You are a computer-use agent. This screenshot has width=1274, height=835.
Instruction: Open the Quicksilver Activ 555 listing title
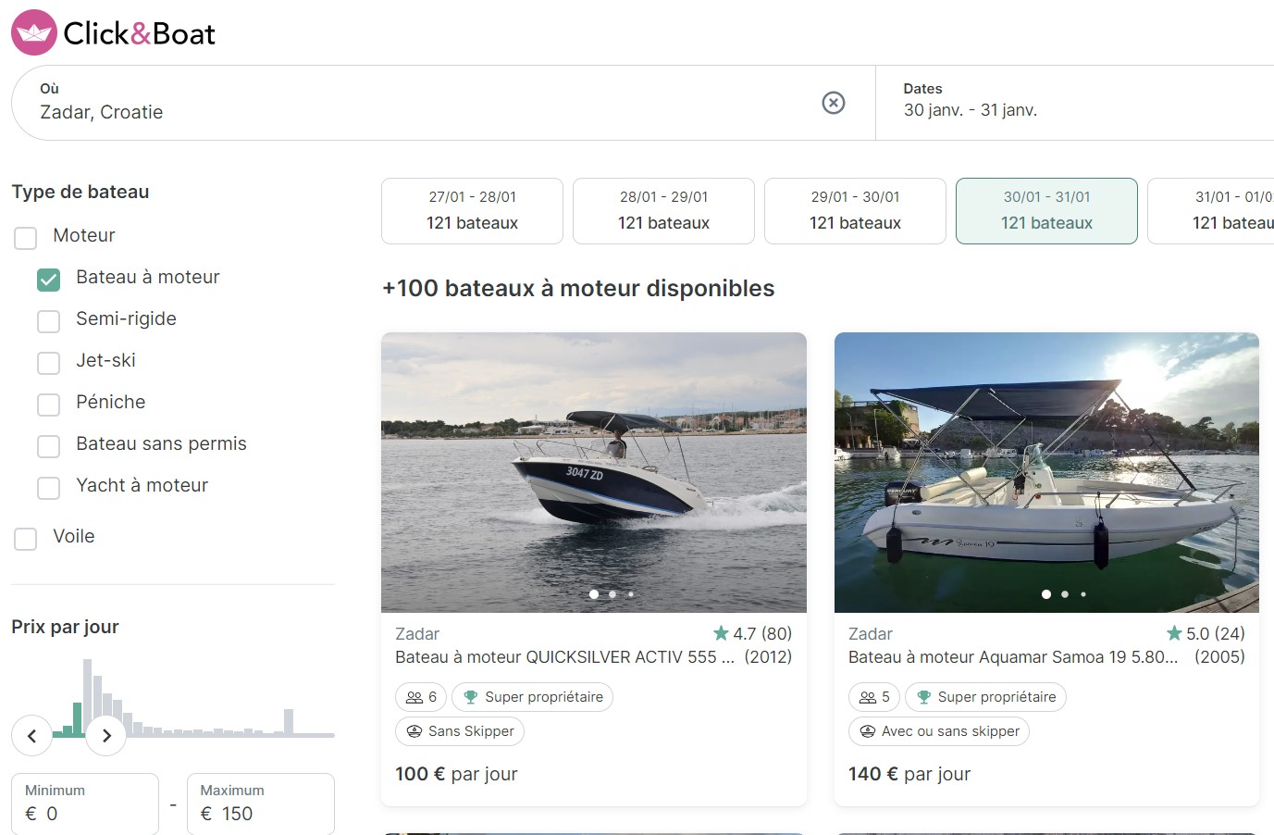tap(564, 657)
